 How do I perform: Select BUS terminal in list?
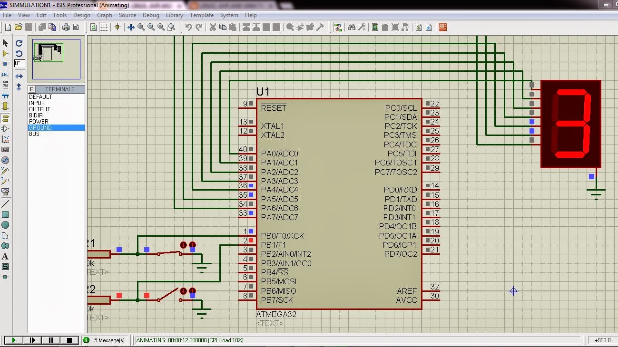[x=34, y=134]
